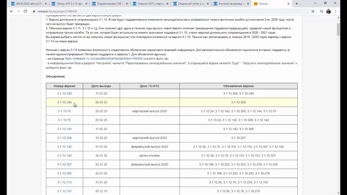Select the date 11.02.20 cell
This screenshot has width=347, height=195.
point(101,129)
